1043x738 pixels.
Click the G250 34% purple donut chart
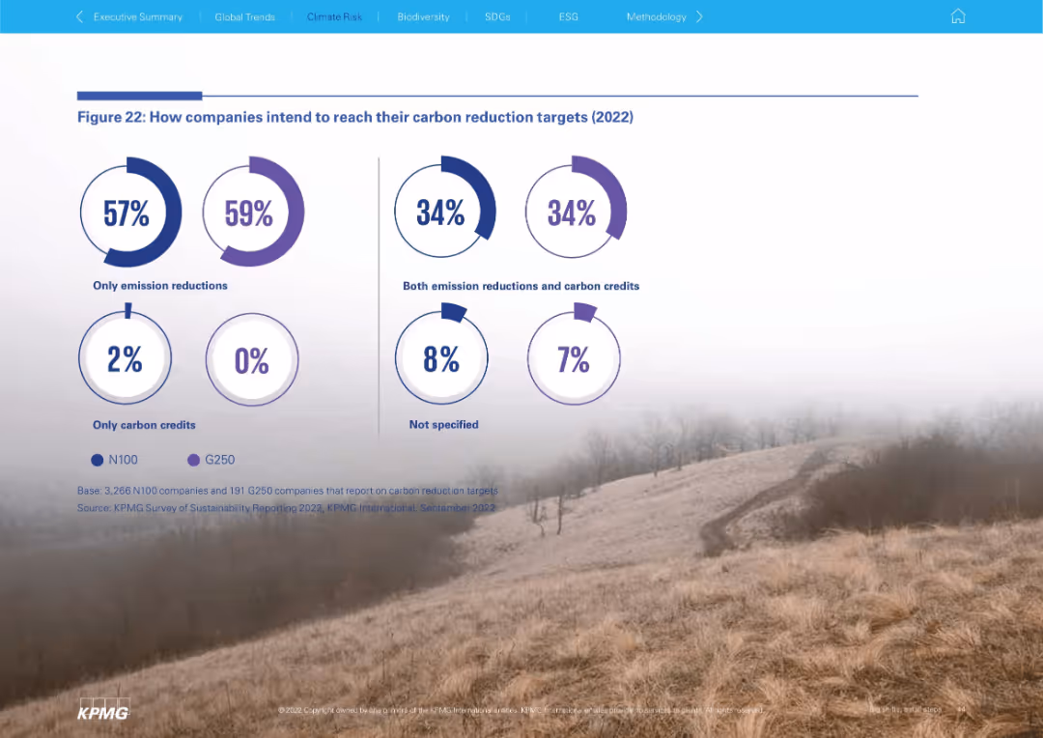point(576,207)
